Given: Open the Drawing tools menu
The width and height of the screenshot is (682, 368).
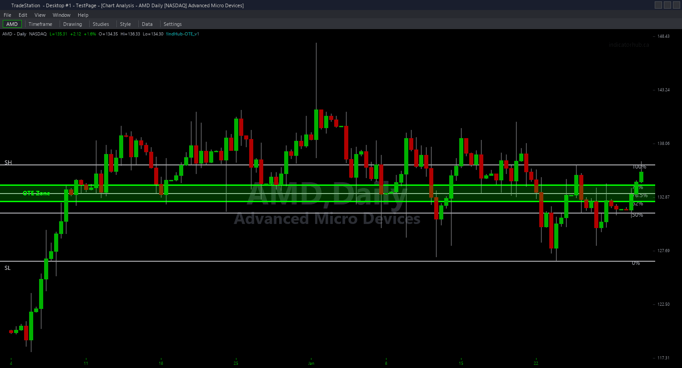Looking at the screenshot, I should (x=73, y=24).
